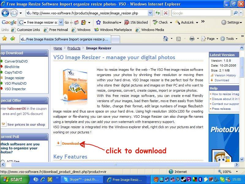Click the Google search box in IE

tap(201, 13)
